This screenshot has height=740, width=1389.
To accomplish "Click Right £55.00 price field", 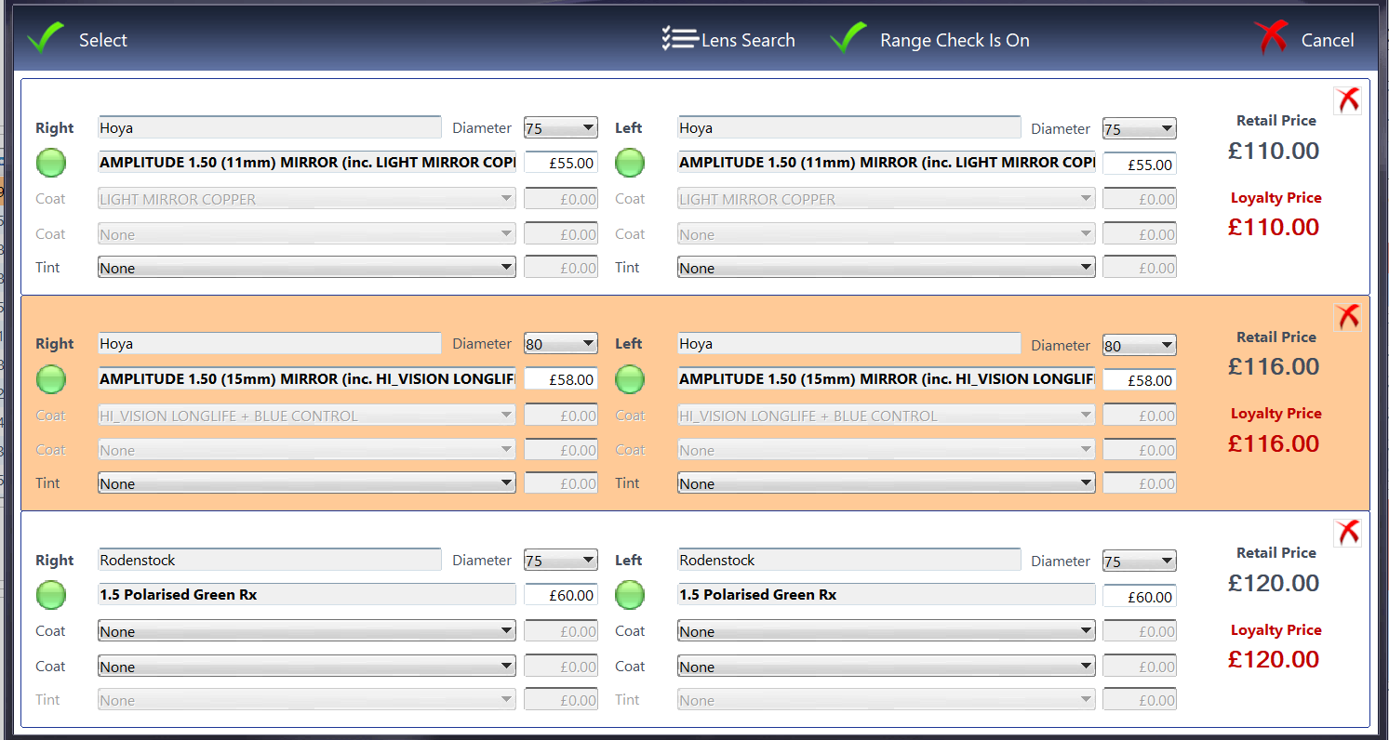I will (x=561, y=163).
